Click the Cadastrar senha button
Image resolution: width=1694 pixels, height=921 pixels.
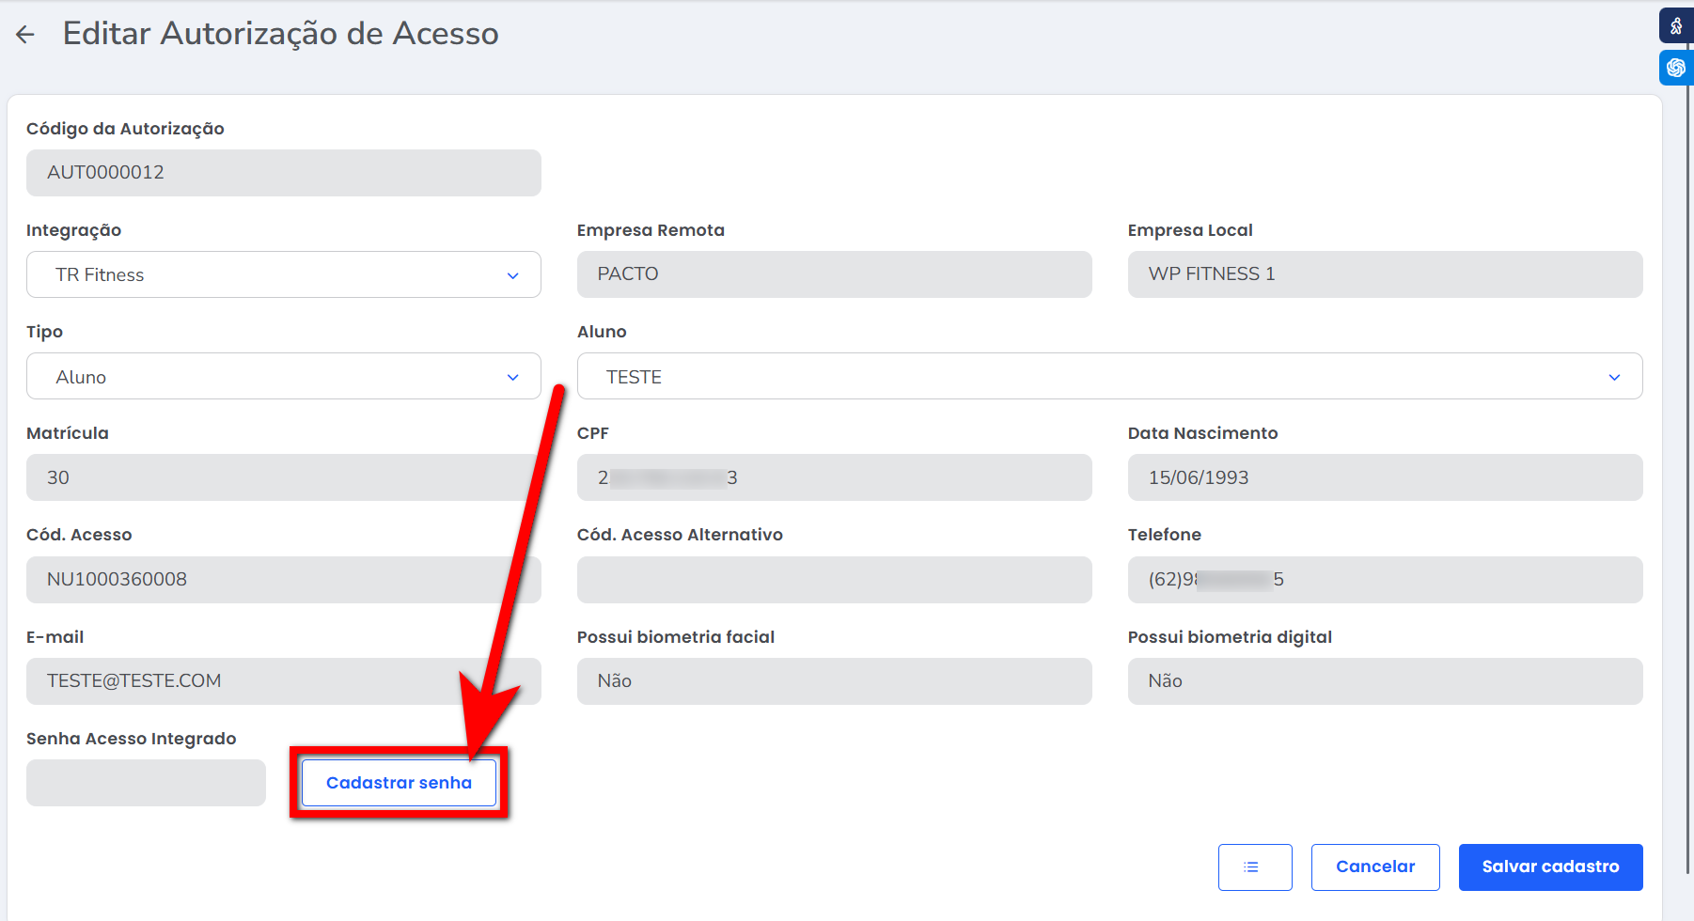click(x=399, y=783)
